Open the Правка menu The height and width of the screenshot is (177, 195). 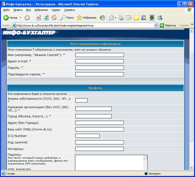pyautogui.click(x=18, y=10)
